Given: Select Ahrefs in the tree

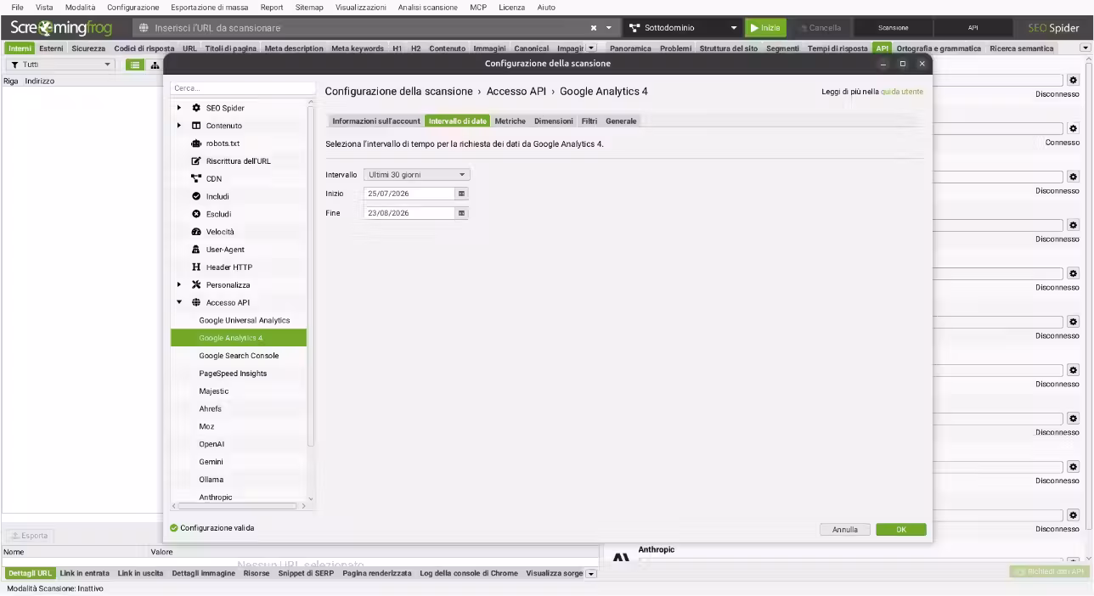Looking at the screenshot, I should coord(211,409).
